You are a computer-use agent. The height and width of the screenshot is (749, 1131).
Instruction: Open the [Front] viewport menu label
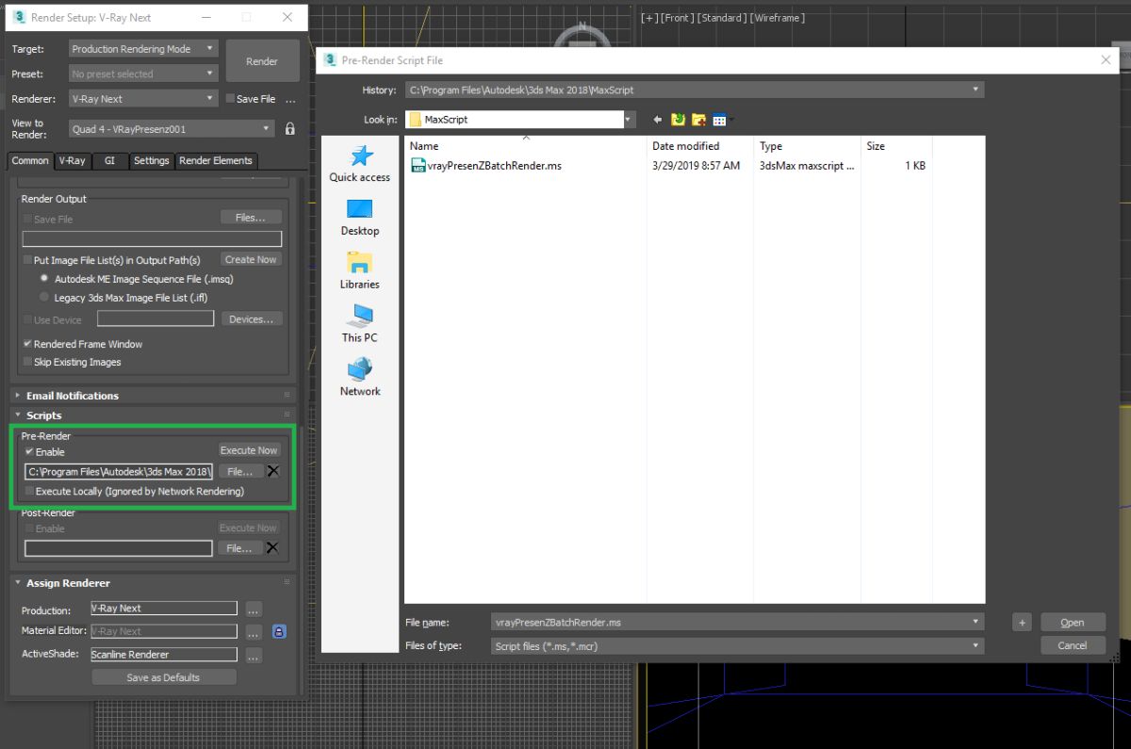(680, 18)
